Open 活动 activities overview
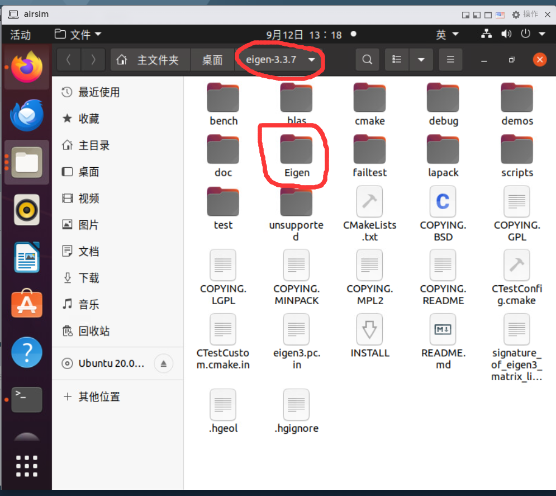Viewport: 556px width, 496px height. [21, 35]
